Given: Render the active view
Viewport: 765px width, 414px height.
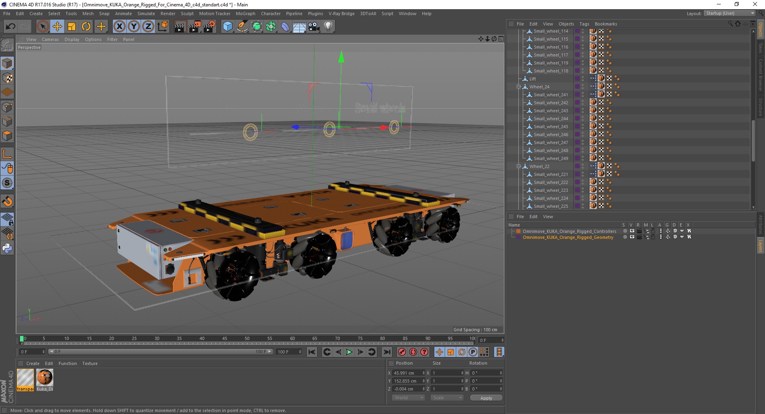Looking at the screenshot, I should pyautogui.click(x=180, y=27).
